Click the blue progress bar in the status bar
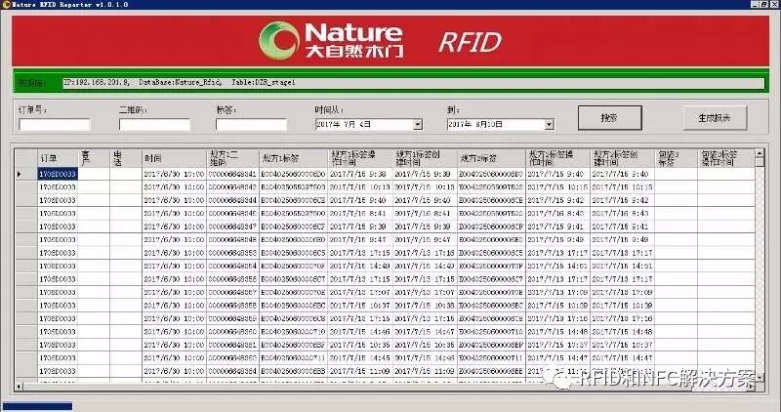Image resolution: width=781 pixels, height=412 pixels. tap(38, 406)
